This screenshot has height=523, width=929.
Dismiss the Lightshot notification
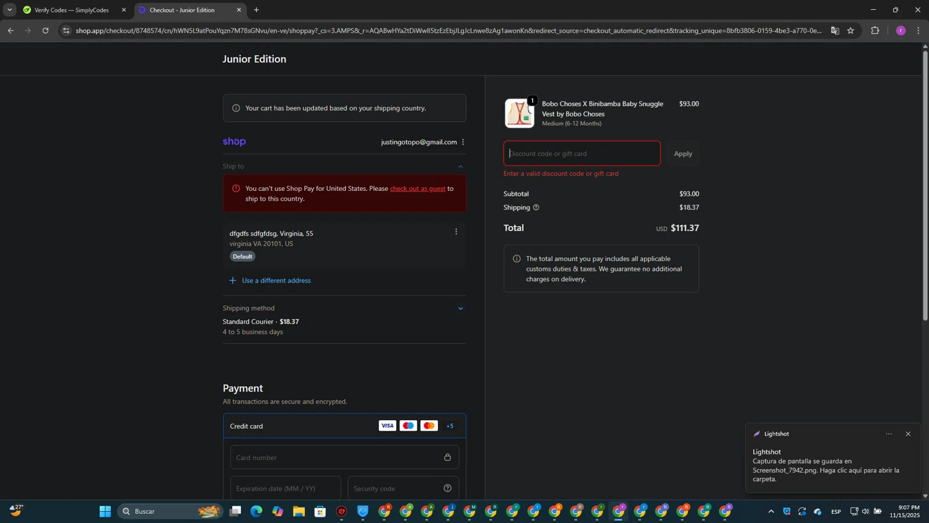coord(908,434)
